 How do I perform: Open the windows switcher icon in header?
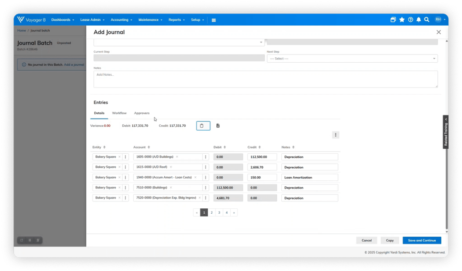tap(393, 20)
